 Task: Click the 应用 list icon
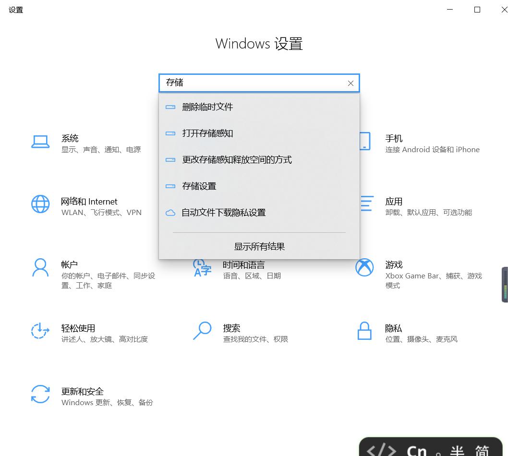365,204
